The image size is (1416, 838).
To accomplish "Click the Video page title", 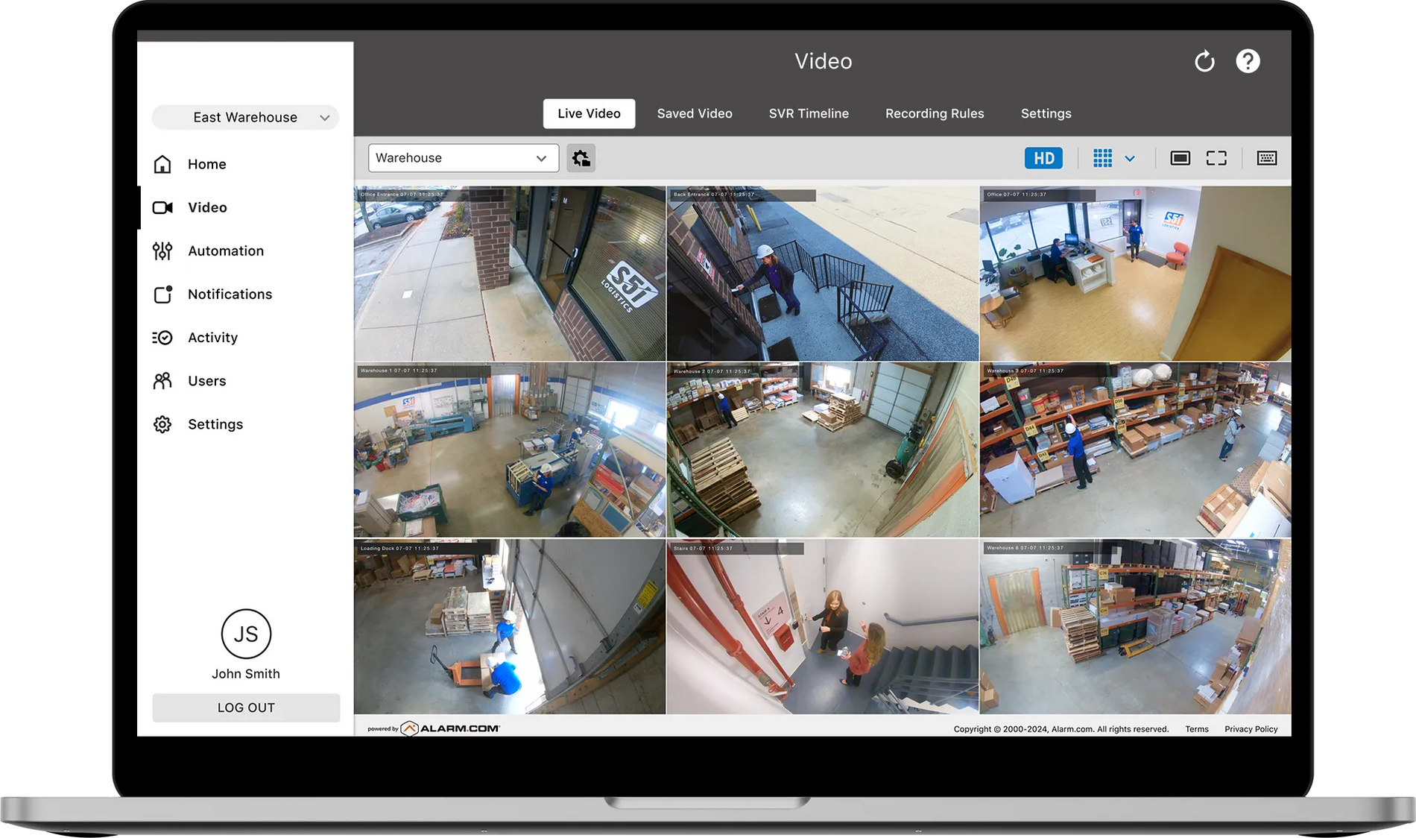I will pyautogui.click(x=823, y=61).
